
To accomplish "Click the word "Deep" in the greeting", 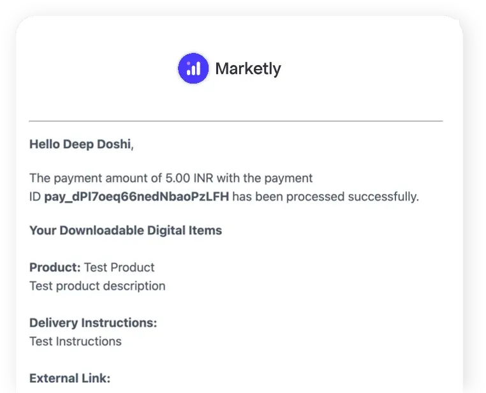I will tap(78, 144).
